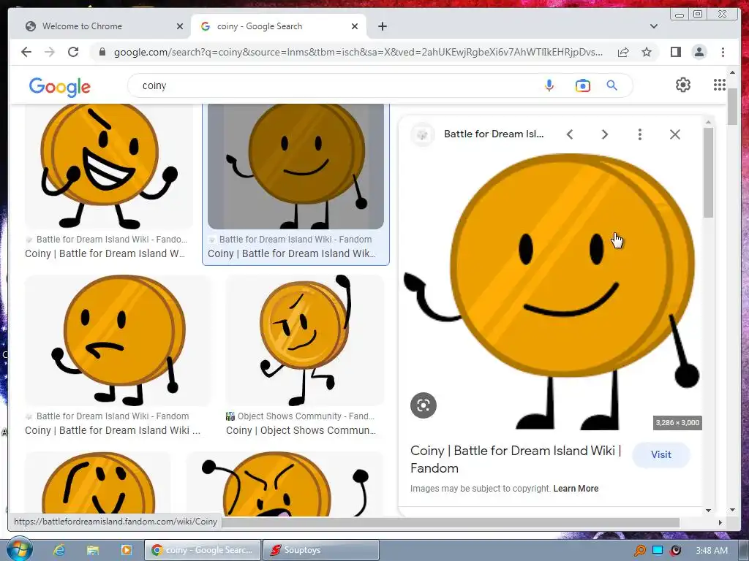Click the taskbar clock 3:48 AM
The image size is (749, 561).
point(712,551)
